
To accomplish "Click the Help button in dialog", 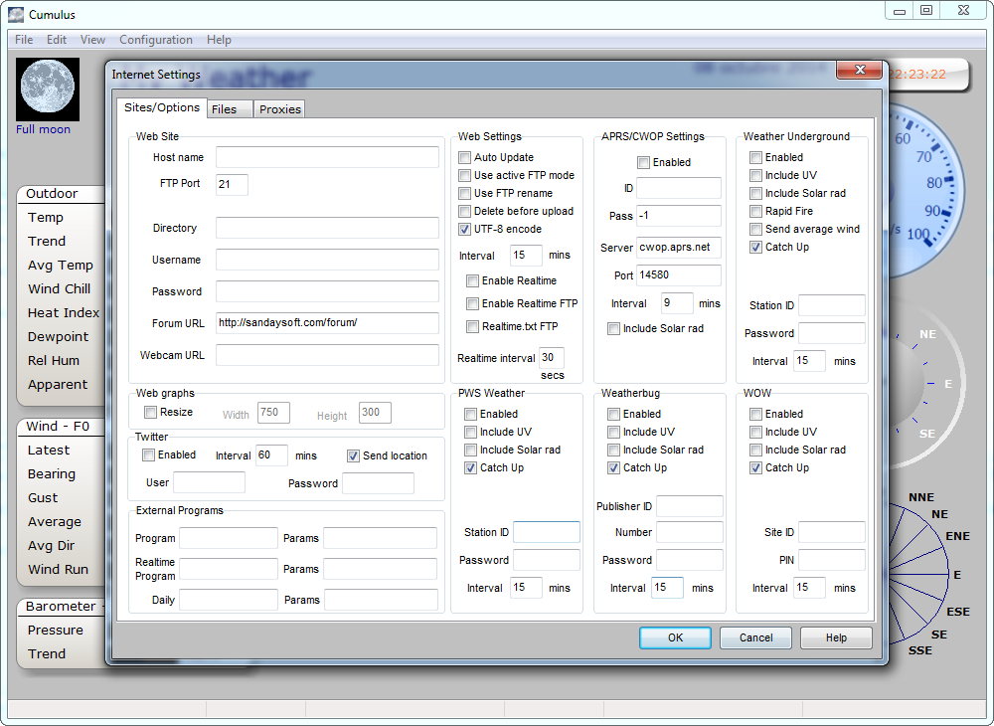I will tap(836, 637).
